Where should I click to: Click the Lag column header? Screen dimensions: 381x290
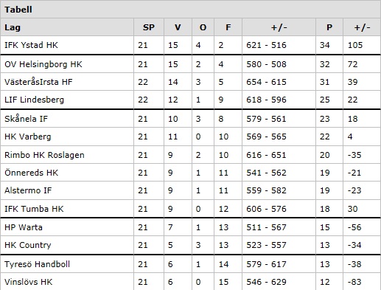[x=13, y=27]
